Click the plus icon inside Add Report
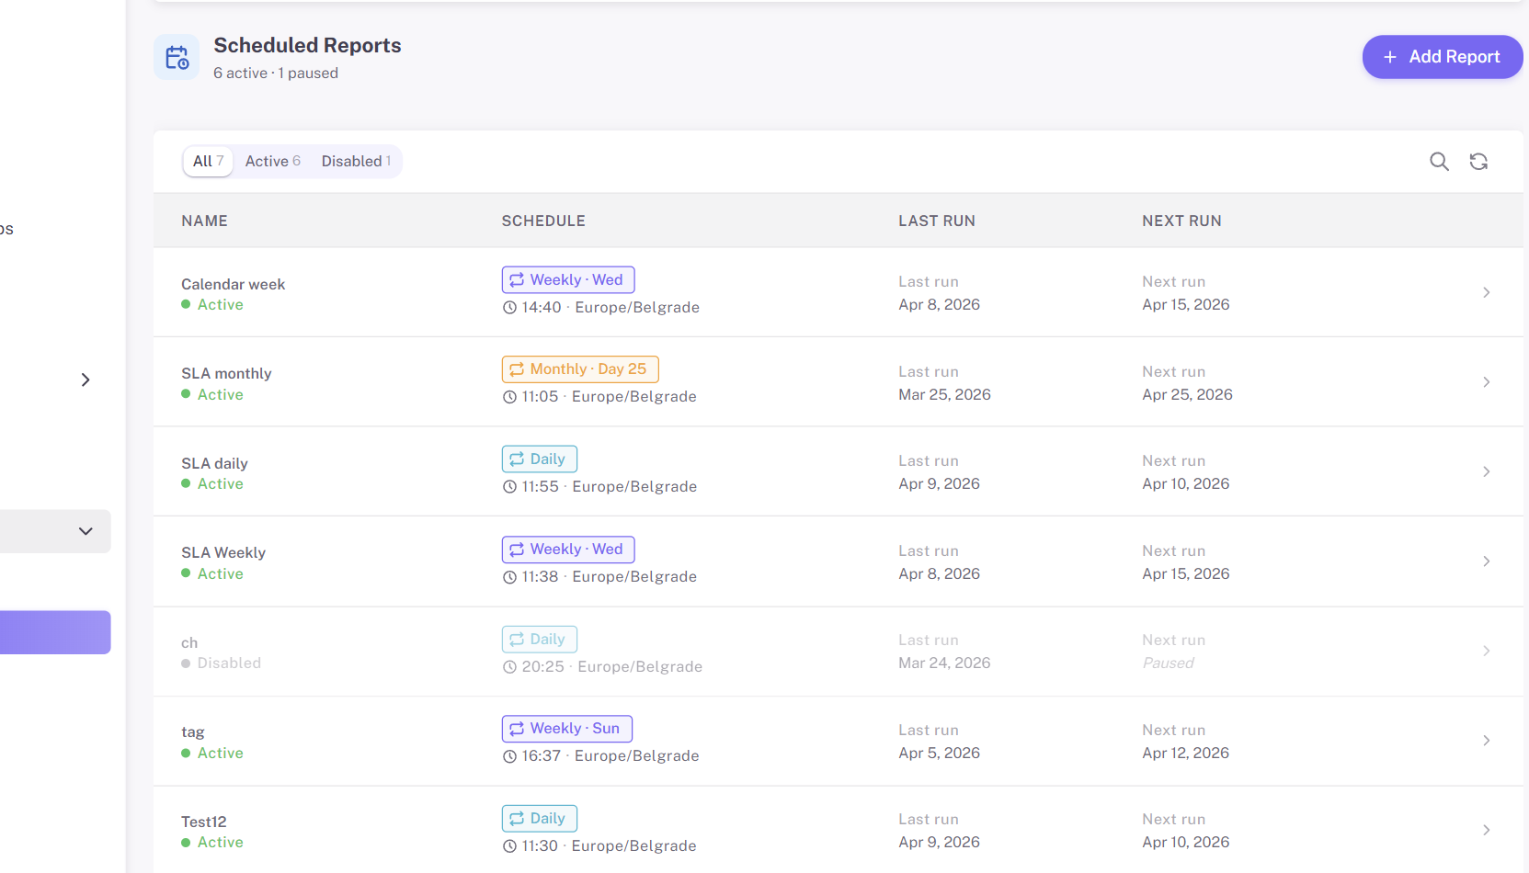The height and width of the screenshot is (873, 1529). pyautogui.click(x=1388, y=56)
